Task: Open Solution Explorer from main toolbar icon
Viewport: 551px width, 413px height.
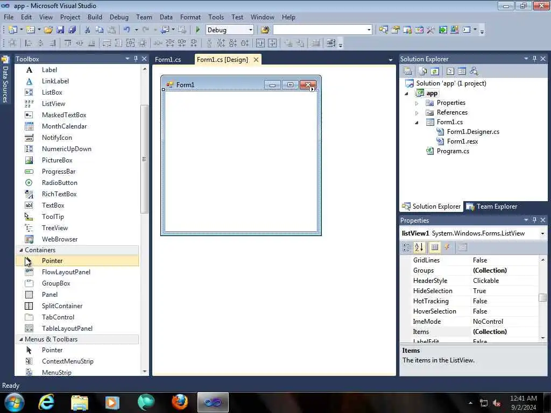Action: pos(383,30)
